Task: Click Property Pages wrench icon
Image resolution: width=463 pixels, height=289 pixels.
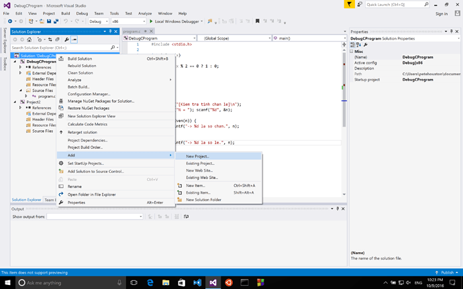Action: (x=366, y=45)
